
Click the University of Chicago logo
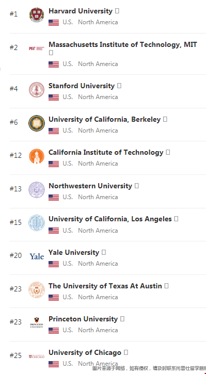point(37,356)
